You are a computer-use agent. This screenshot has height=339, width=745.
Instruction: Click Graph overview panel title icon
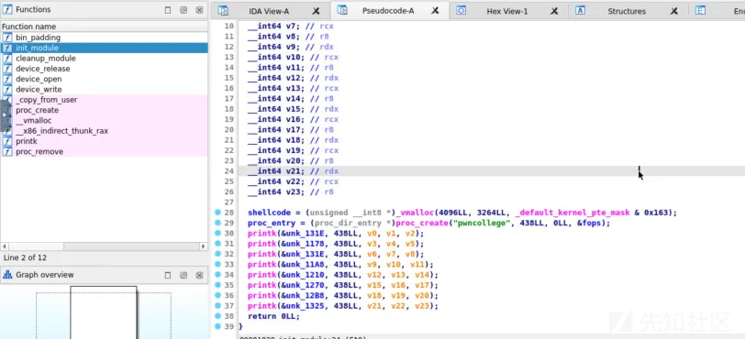tap(7, 275)
